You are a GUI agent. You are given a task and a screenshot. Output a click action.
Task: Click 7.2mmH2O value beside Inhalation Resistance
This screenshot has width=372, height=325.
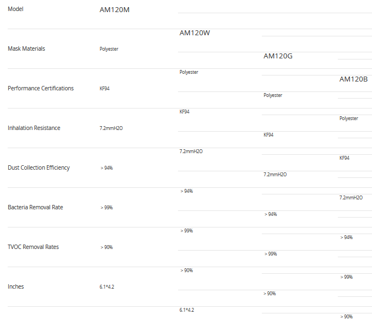[111, 128]
